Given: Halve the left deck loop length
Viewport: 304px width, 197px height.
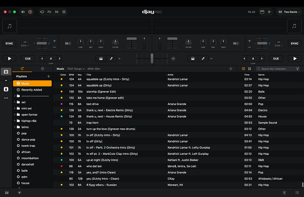Looking at the screenshot, I should 42,58.
